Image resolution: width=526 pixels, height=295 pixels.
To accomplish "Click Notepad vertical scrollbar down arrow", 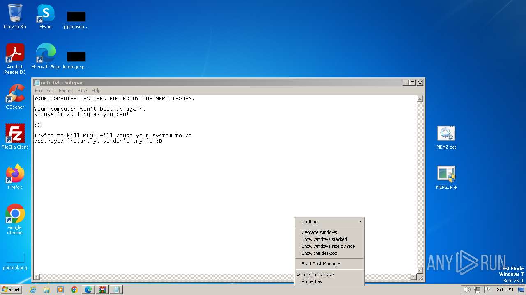I will [420, 270].
